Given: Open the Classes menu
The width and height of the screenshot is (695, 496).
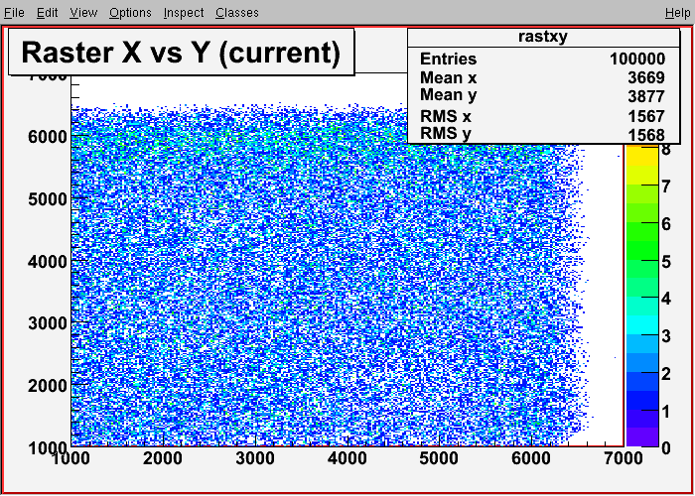Looking at the screenshot, I should pos(237,13).
